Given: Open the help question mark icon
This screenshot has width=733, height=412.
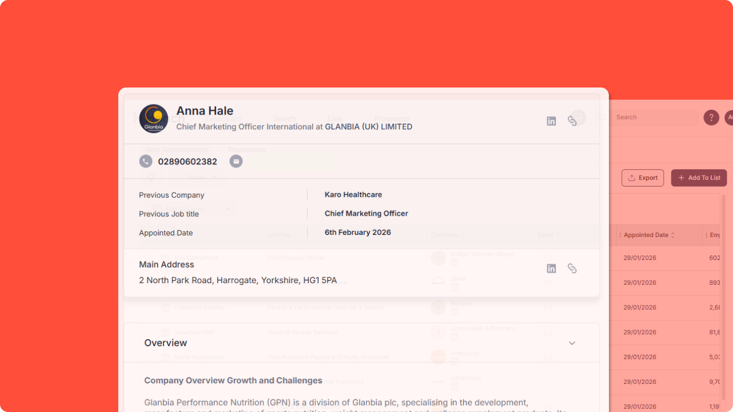Looking at the screenshot, I should click(x=711, y=118).
